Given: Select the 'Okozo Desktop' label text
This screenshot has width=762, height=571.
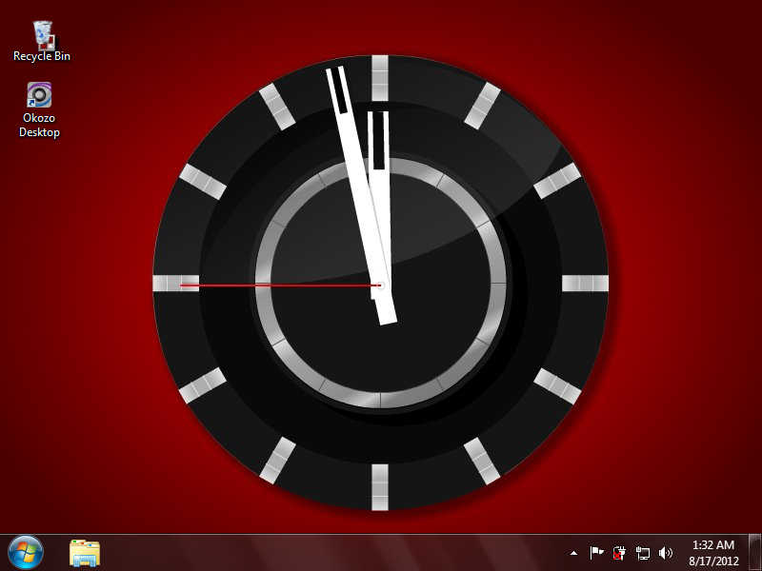Looking at the screenshot, I should [39, 126].
